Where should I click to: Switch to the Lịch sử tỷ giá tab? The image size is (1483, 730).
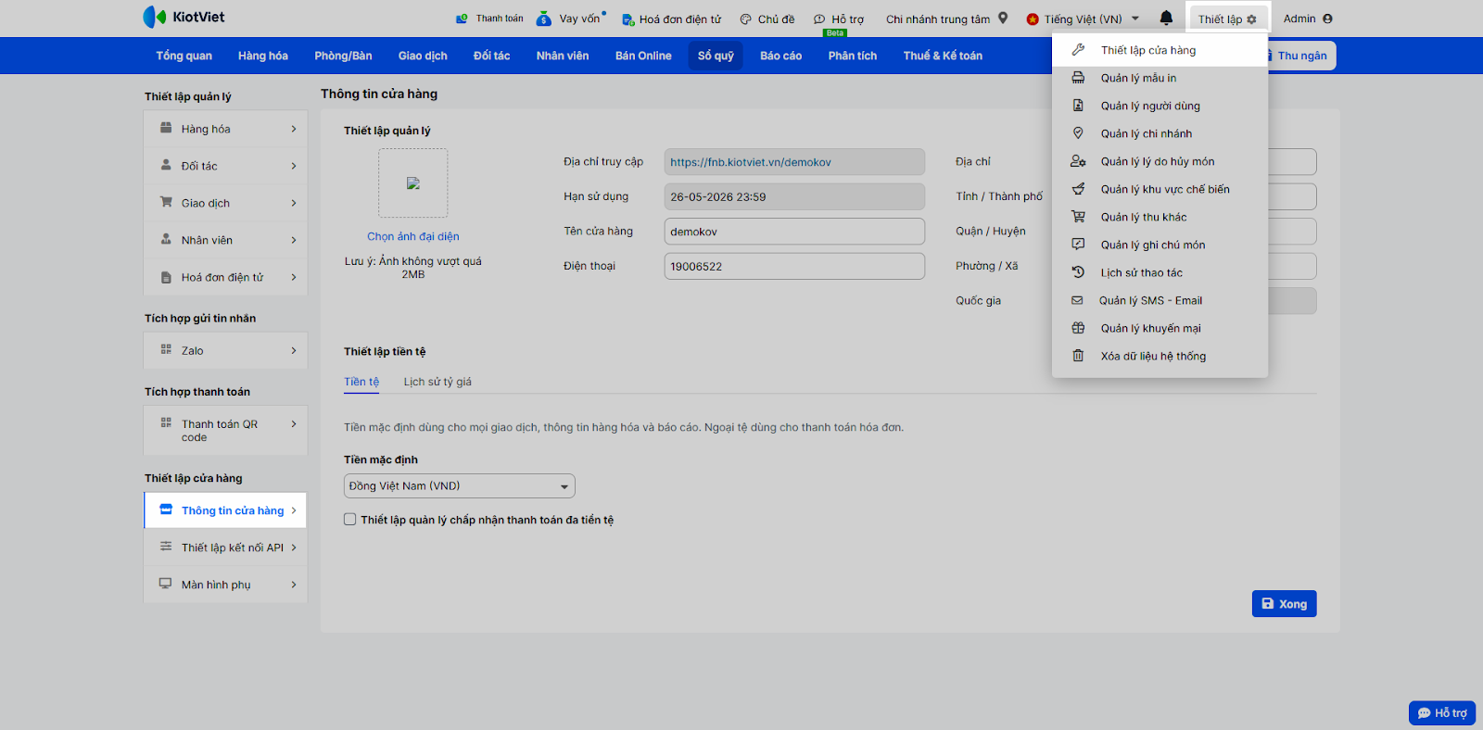pos(437,382)
